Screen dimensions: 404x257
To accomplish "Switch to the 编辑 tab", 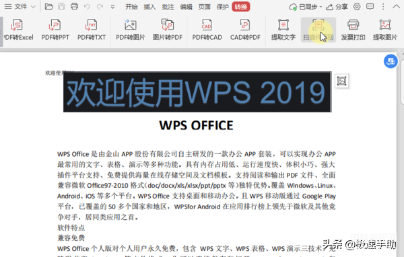I will click(186, 7).
